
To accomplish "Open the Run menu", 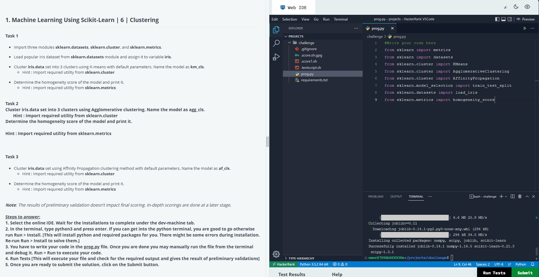I will (x=326, y=19).
